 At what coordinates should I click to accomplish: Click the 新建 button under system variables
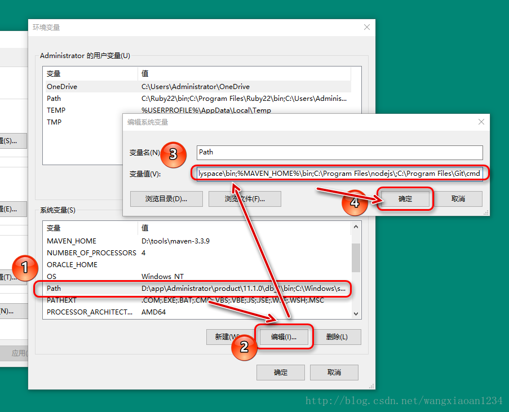(230, 337)
